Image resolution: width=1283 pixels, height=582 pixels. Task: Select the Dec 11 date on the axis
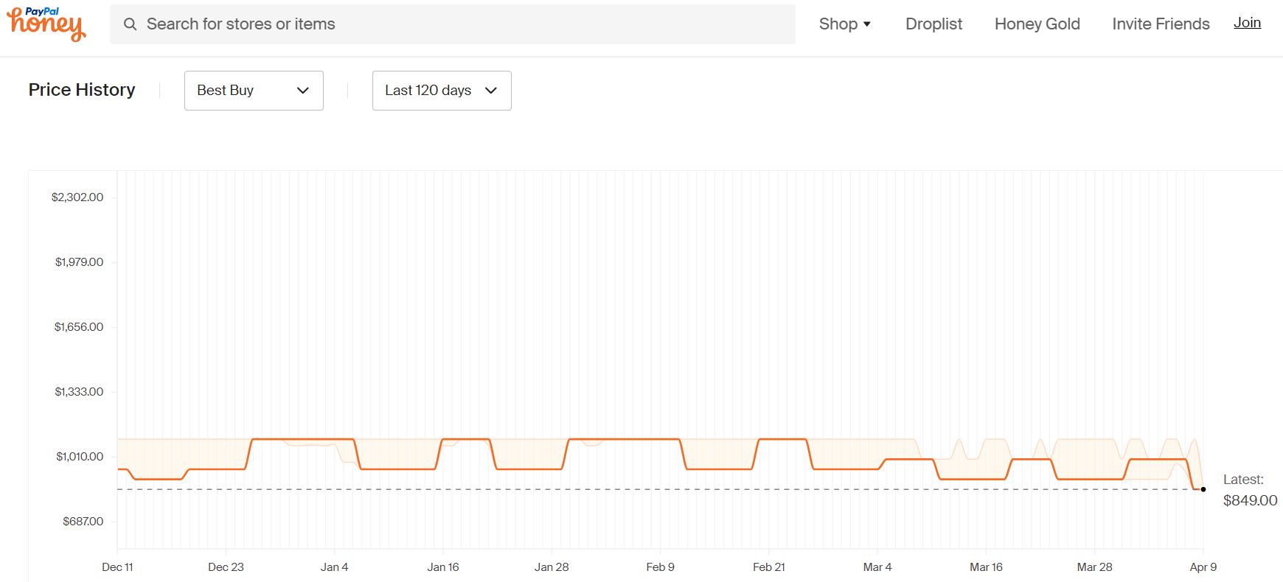point(117,567)
